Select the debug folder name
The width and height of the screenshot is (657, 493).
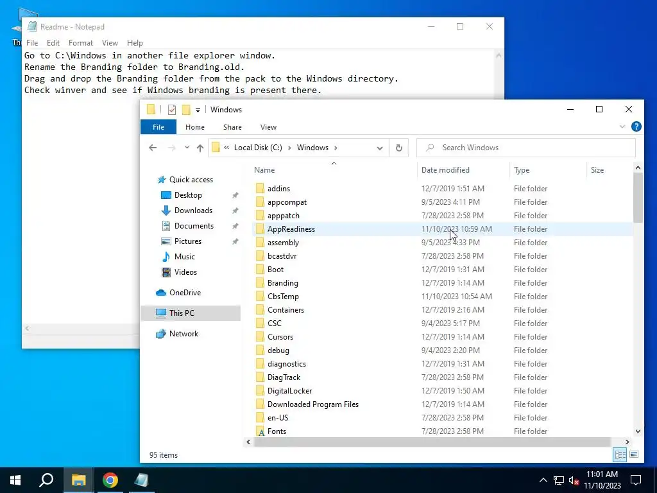(278, 350)
